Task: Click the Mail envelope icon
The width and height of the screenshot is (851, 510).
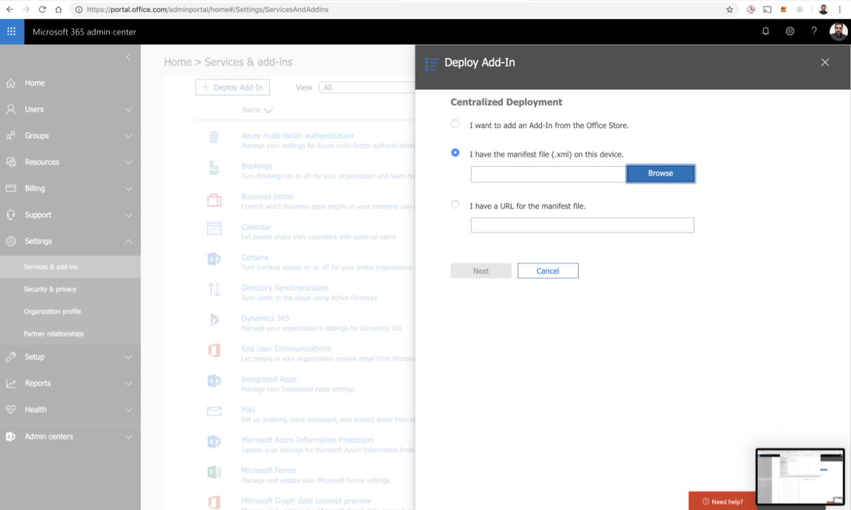Action: click(x=214, y=411)
